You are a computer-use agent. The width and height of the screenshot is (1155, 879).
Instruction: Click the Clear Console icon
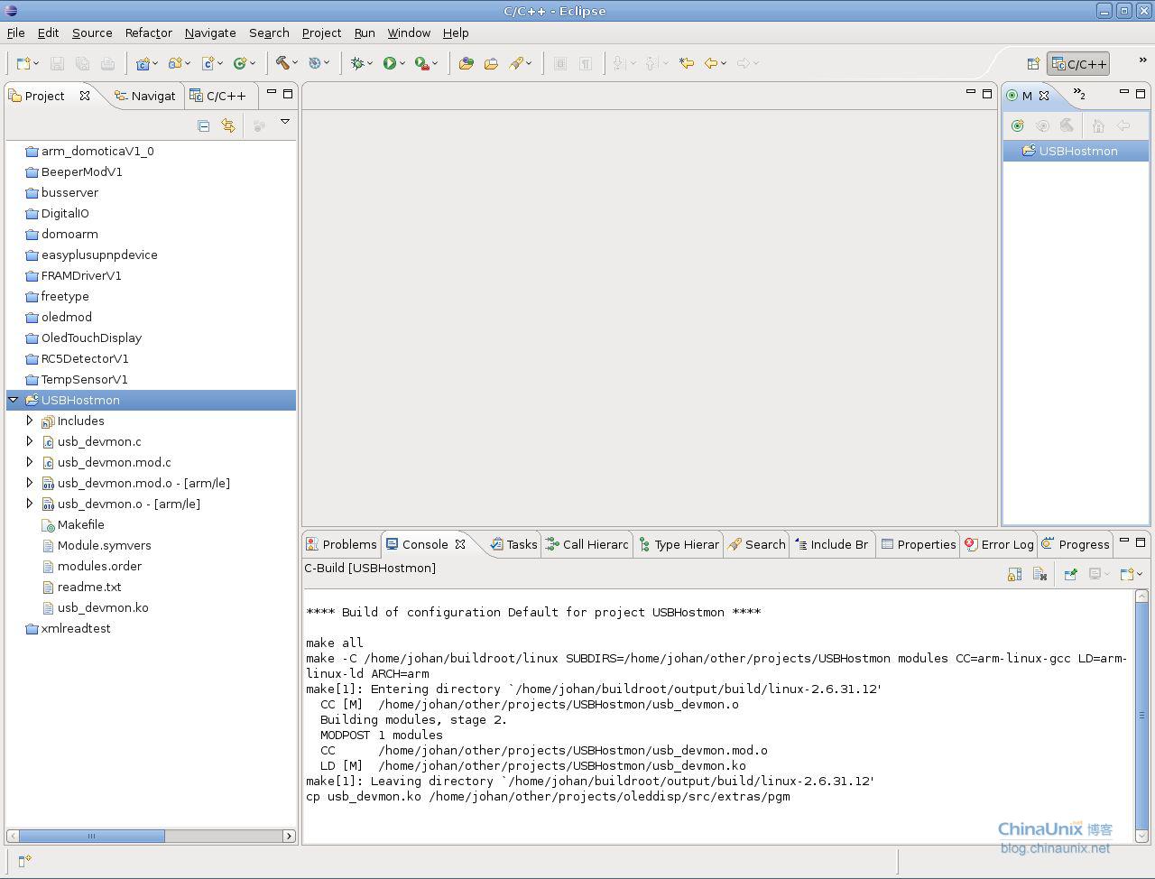click(x=1039, y=574)
